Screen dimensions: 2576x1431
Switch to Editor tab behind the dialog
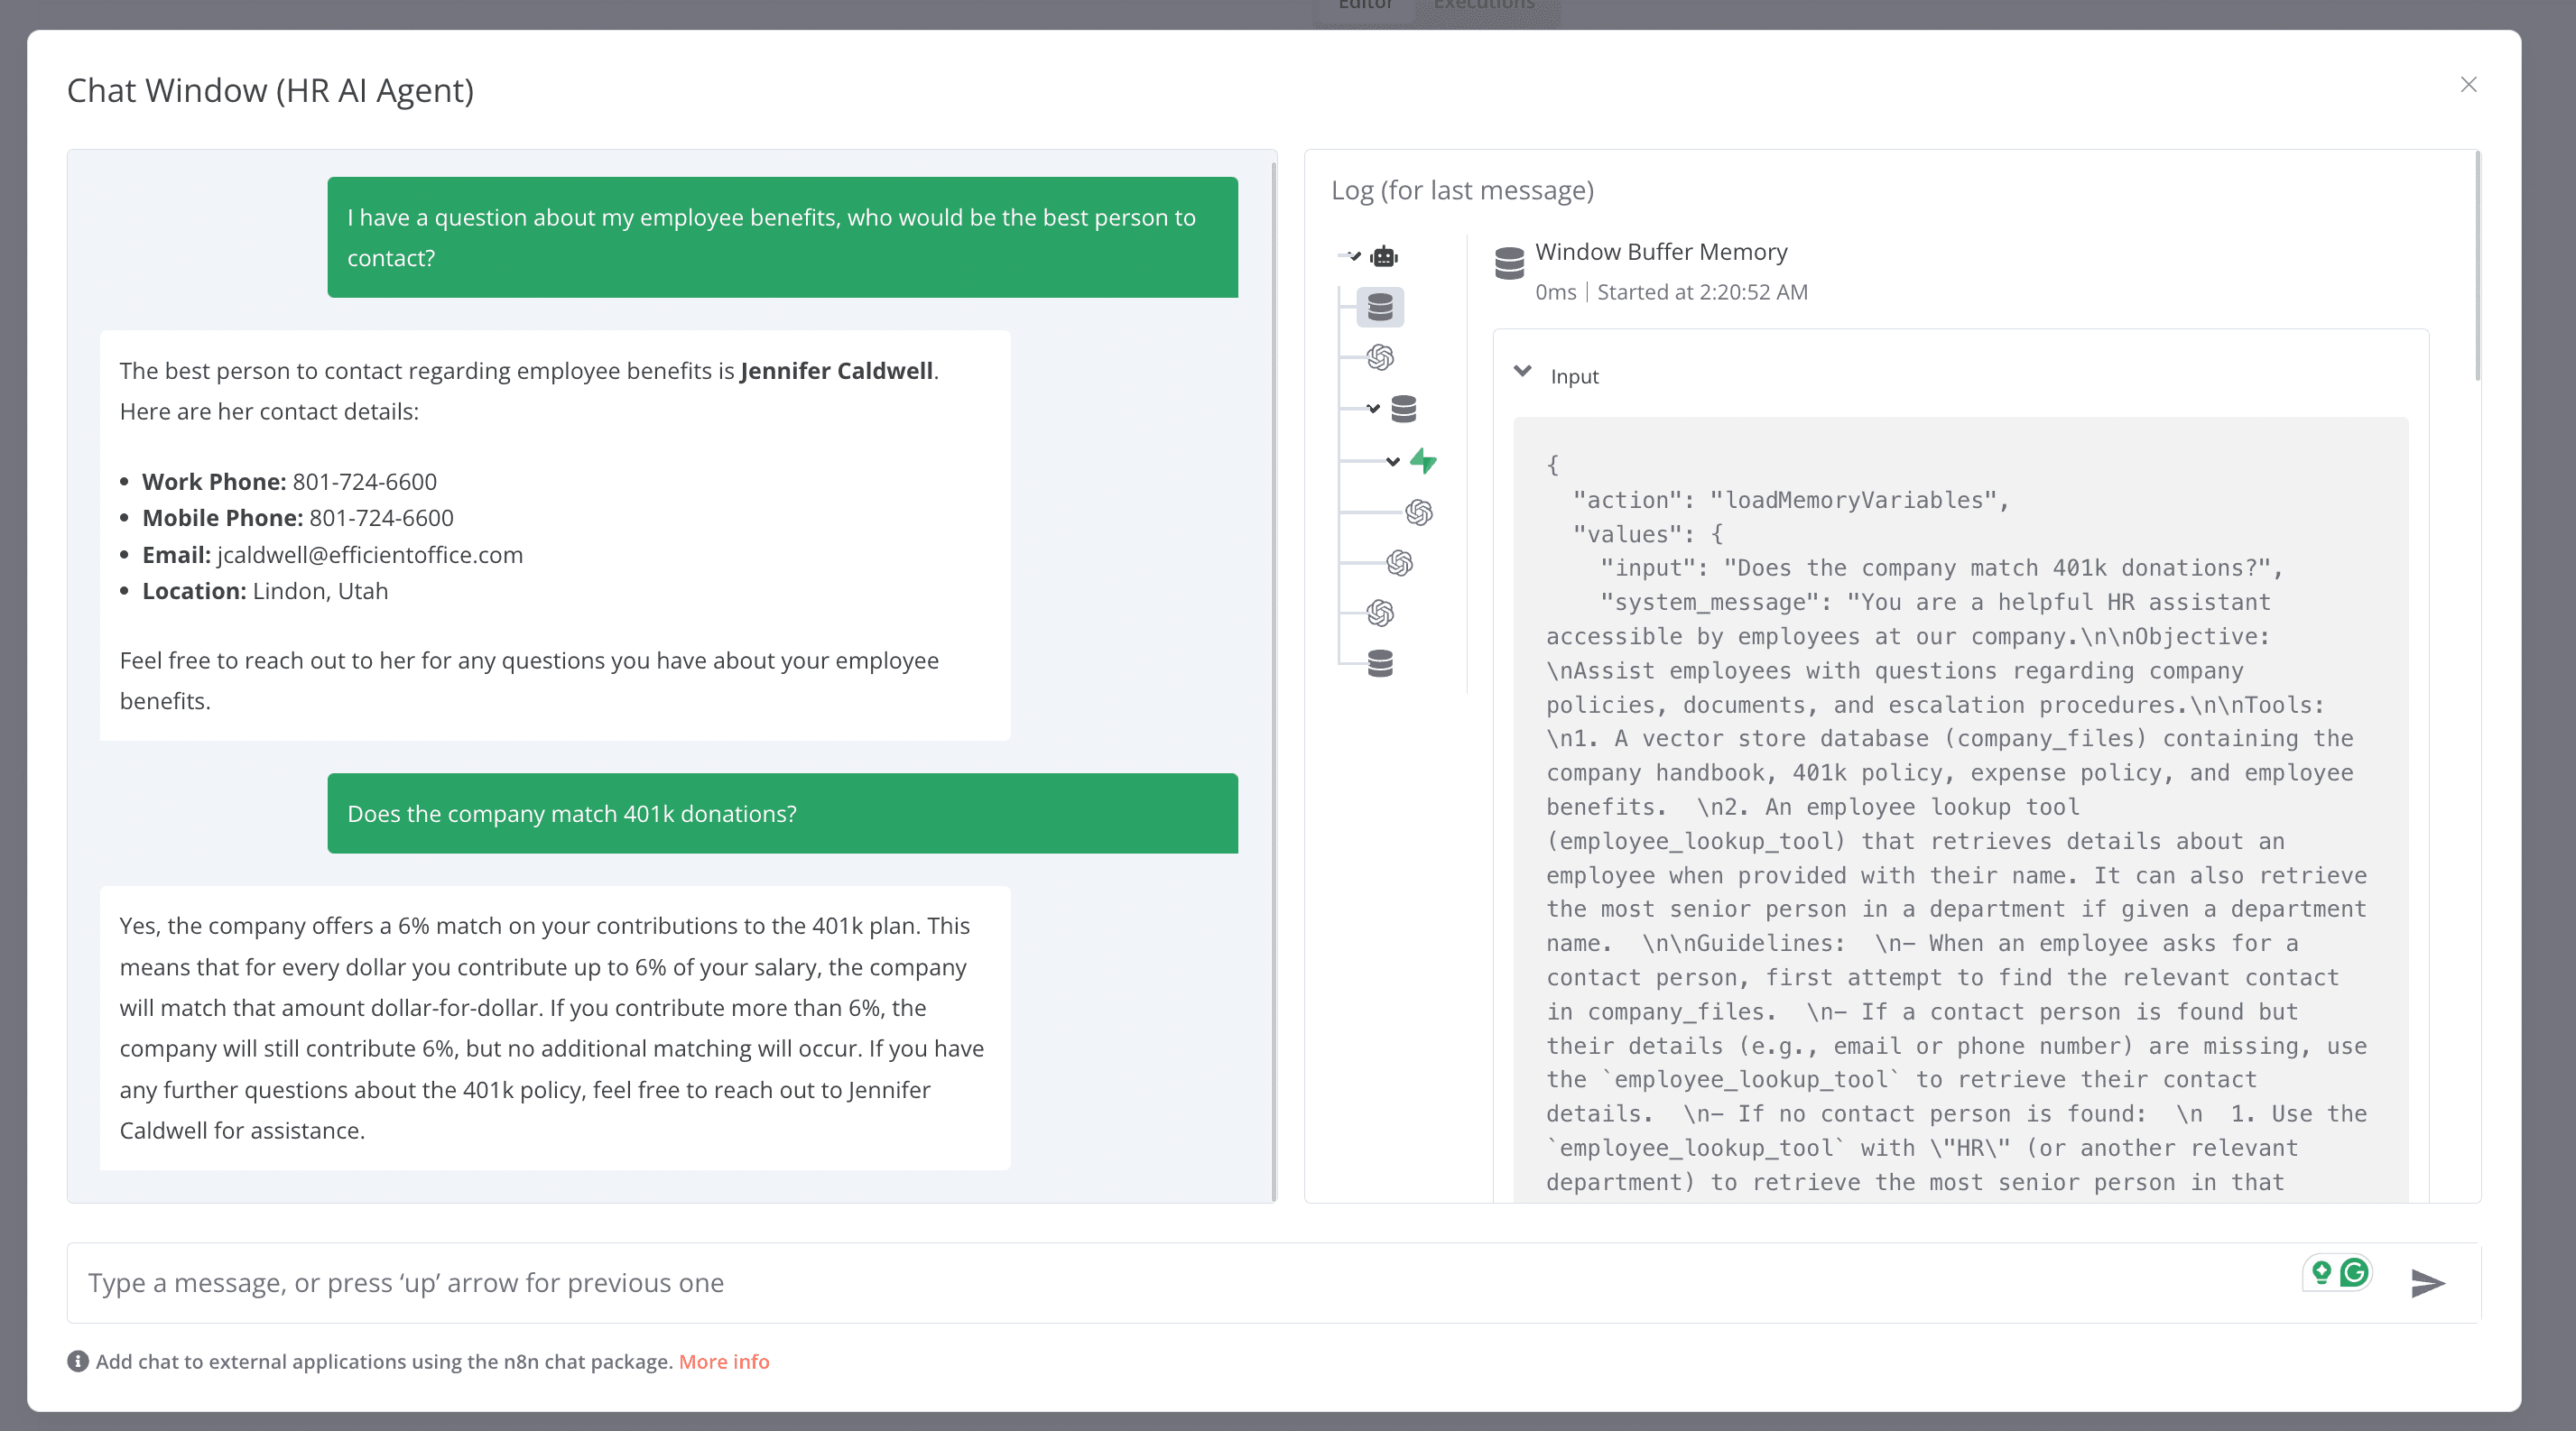coord(1365,5)
